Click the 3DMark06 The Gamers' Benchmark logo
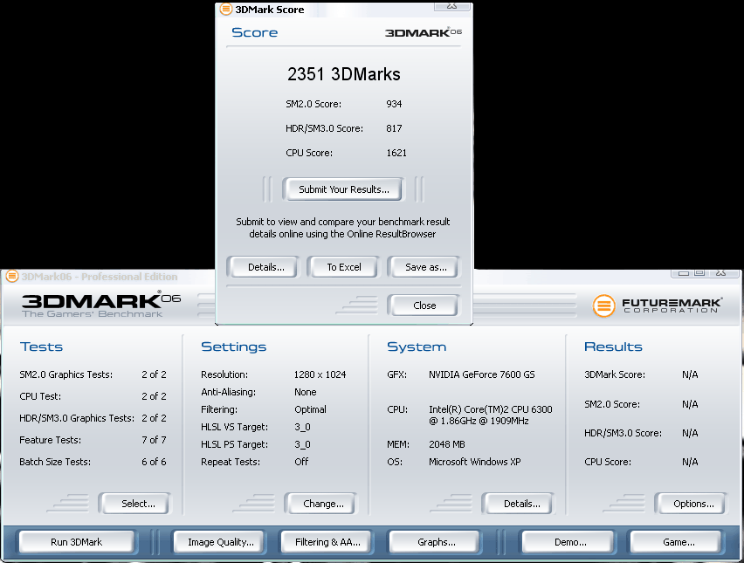The height and width of the screenshot is (563, 744). point(100,304)
